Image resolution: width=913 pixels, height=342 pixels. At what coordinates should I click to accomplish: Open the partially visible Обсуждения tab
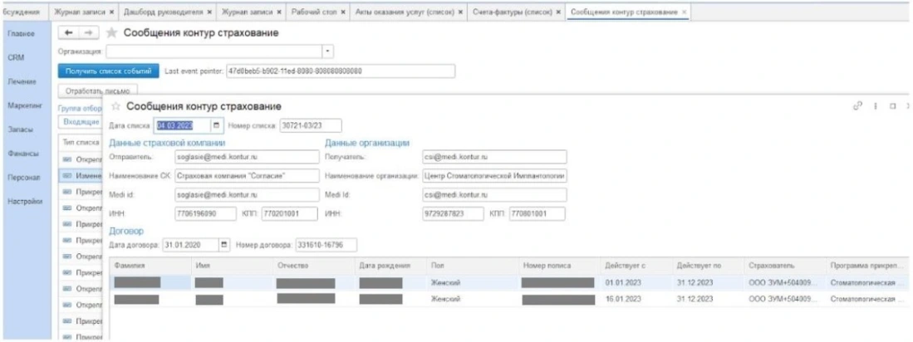pos(23,12)
